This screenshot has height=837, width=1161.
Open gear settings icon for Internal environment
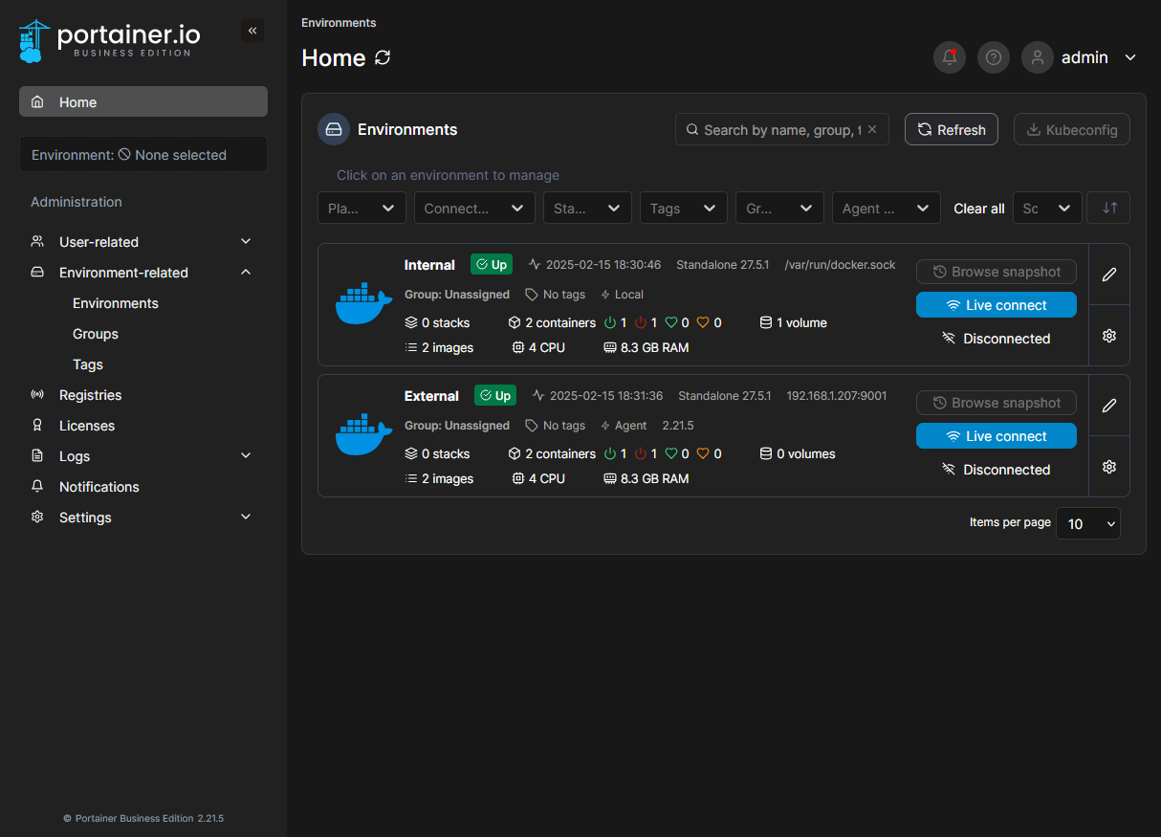point(1108,336)
